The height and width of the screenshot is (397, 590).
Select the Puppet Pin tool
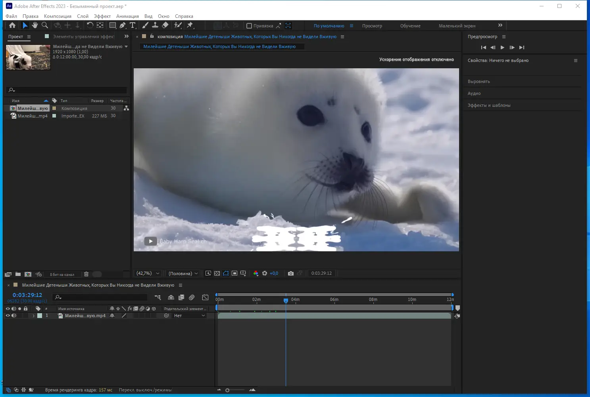tap(190, 25)
